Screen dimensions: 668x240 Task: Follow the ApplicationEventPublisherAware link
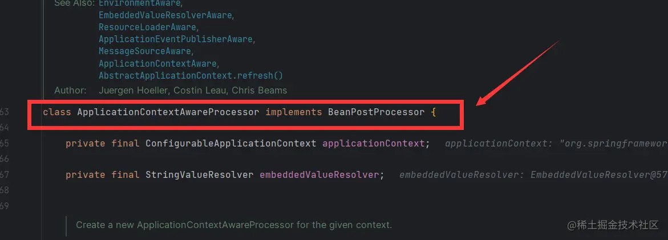[176, 39]
